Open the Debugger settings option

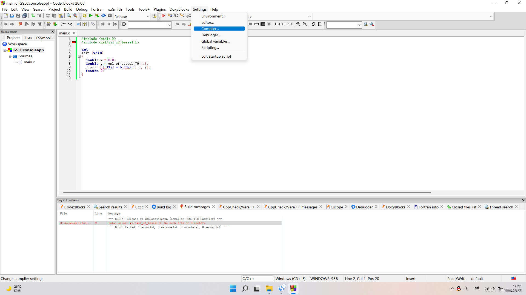click(211, 35)
